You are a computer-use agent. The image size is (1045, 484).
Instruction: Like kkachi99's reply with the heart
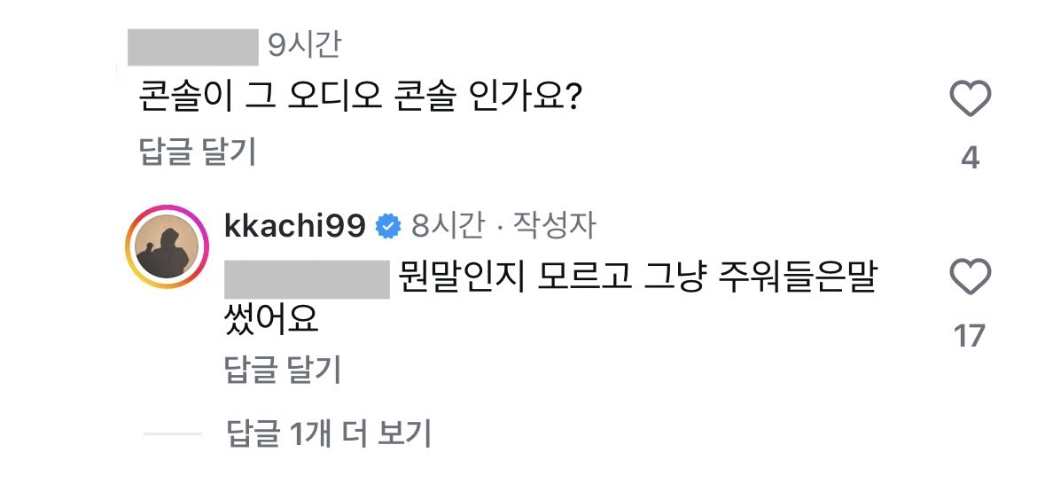tap(970, 277)
